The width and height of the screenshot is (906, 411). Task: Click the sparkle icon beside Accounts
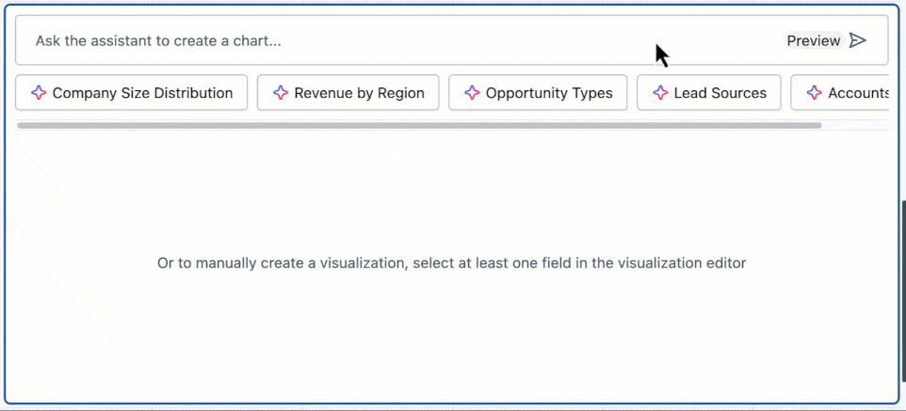pyautogui.click(x=814, y=93)
